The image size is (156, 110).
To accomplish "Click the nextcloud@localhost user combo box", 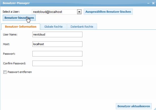I will (x=57, y=12).
